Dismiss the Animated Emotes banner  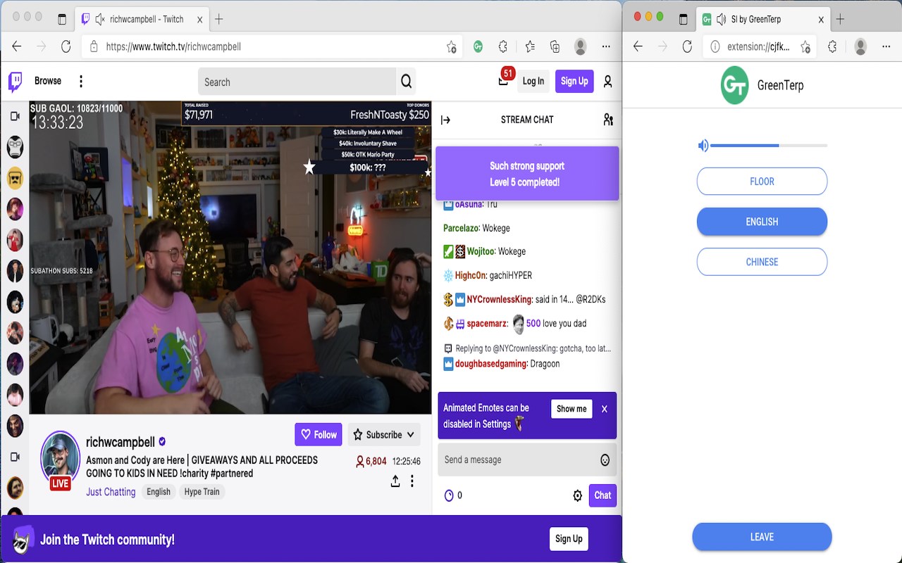click(x=604, y=409)
